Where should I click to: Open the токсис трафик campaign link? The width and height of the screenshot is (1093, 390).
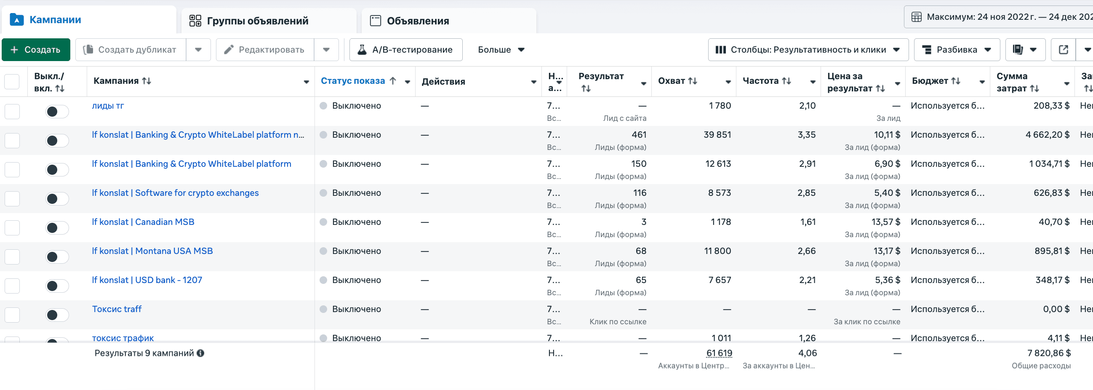tap(123, 338)
